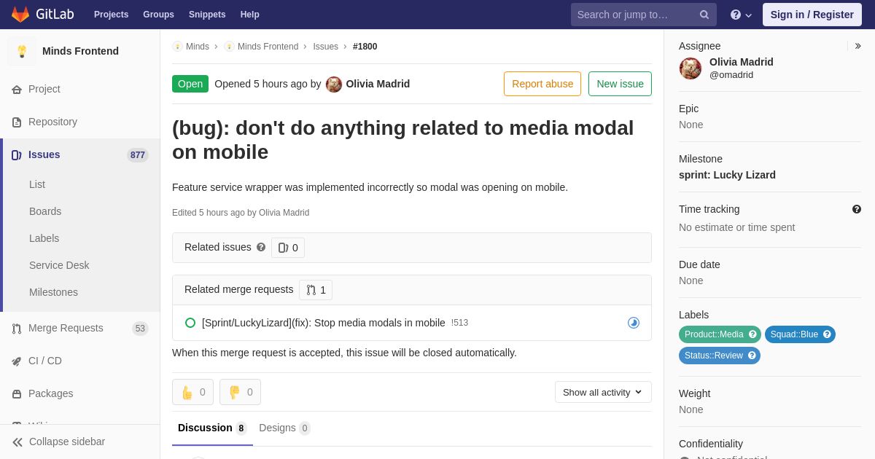Open merge request Stop media modals in mobile
The image size is (875, 459).
click(x=323, y=323)
